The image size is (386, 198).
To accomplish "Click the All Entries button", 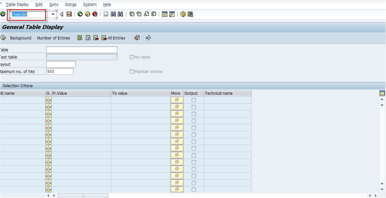I will (113, 38).
